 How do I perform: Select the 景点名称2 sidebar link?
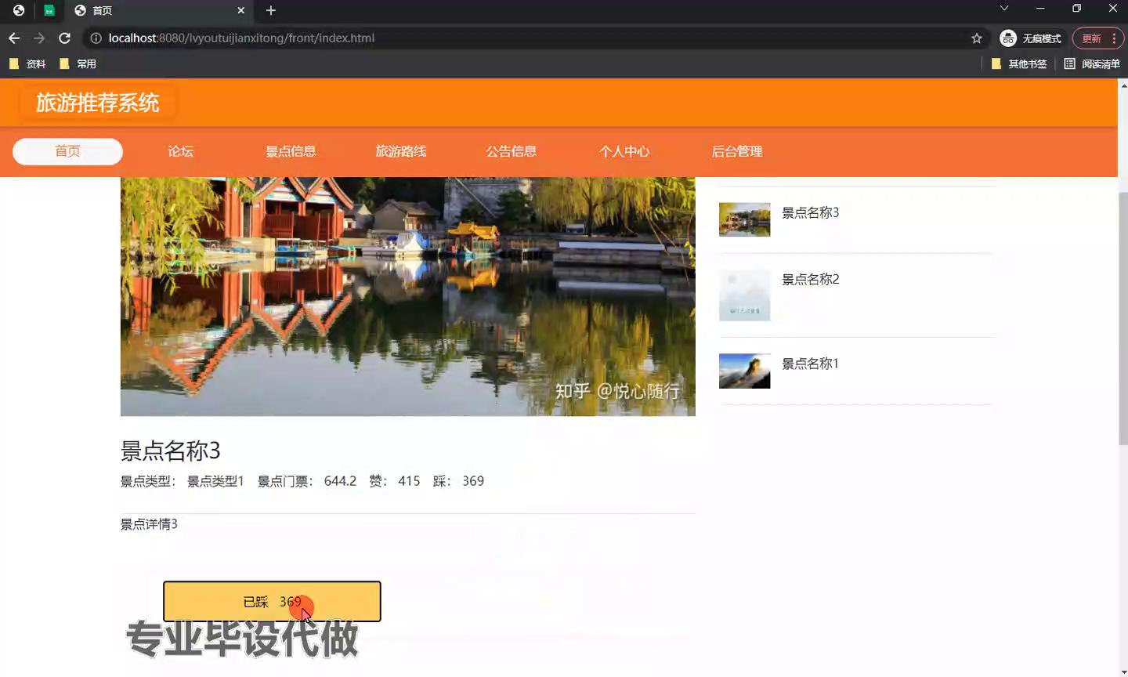[x=811, y=279]
